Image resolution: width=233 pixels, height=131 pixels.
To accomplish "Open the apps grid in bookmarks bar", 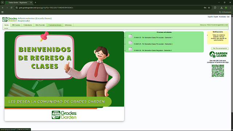I will [x=3, y=12].
